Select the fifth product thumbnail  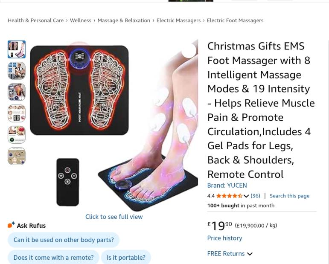click(17, 135)
